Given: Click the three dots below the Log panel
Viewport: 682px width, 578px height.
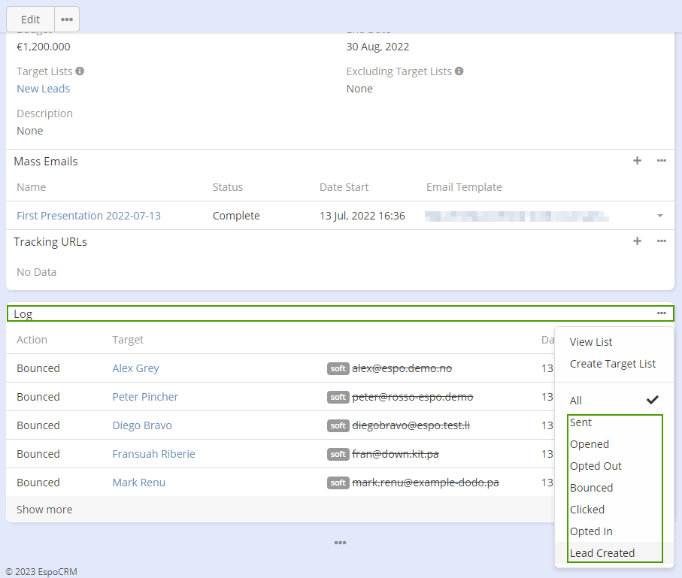Looking at the screenshot, I should tap(340, 543).
